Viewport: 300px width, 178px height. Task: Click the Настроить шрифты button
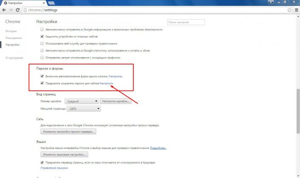point(116,101)
